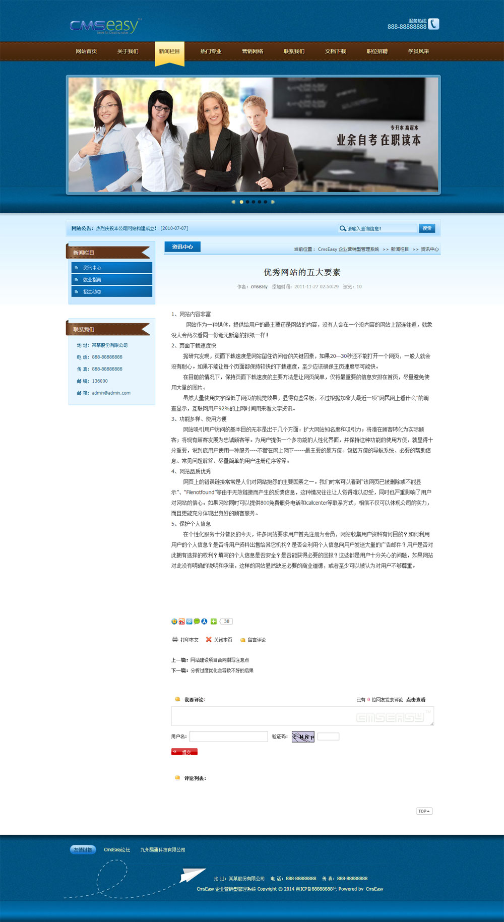The height and width of the screenshot is (922, 504).
Task: Click article author cmseasy
Action: 259,287
